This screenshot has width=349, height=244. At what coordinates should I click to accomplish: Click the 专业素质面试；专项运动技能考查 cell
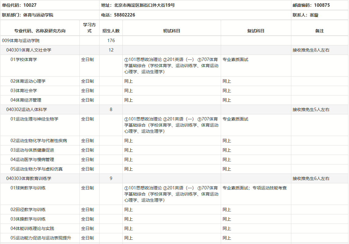click(254, 188)
